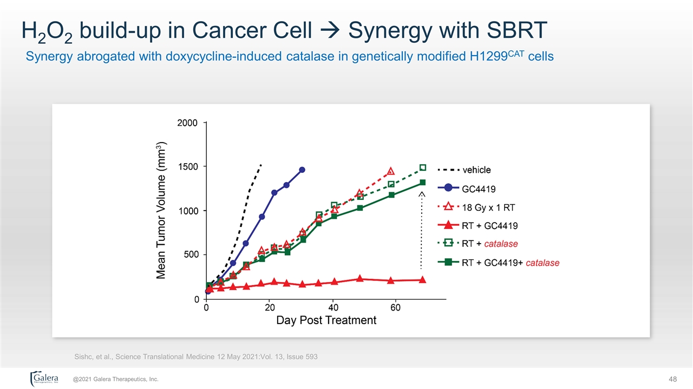Click the '@2021 Galera Therapeutics, Inc.' copyright
Screen dimensions: 693x389
tap(116, 379)
